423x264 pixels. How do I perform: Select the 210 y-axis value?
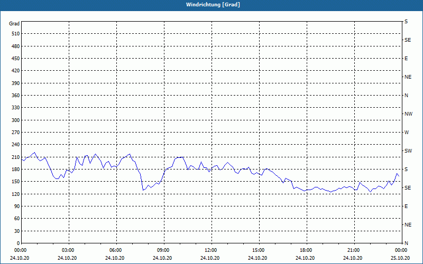point(16,157)
